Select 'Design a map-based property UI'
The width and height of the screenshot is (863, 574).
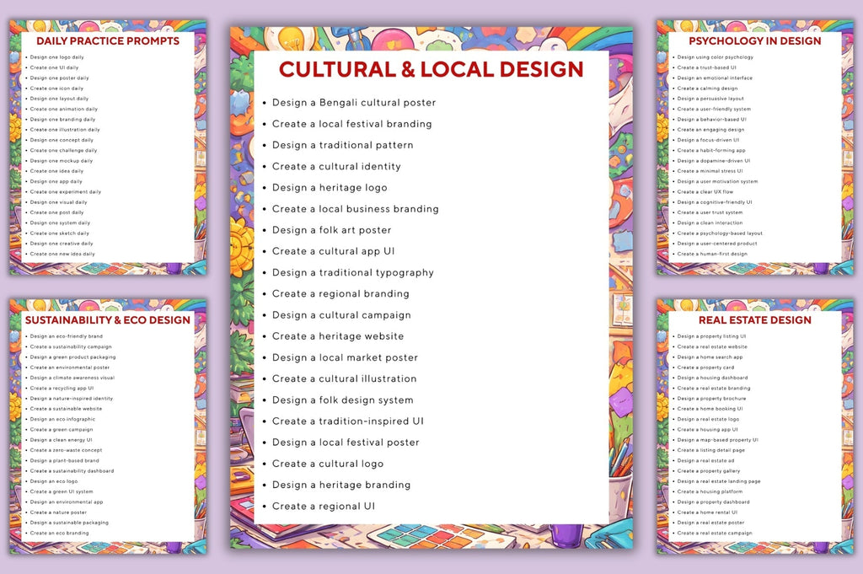tap(717, 440)
